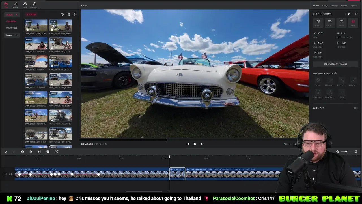
Task: Open the 16:9 aspect ratio dropdown
Action: coord(287,144)
